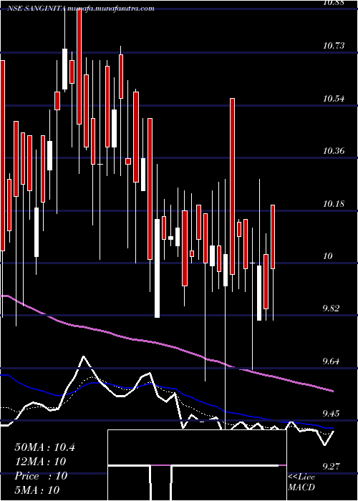Screen dimensions: 358x501
Task: Click the '5MA : 10' legend text
Action: click(x=37, y=490)
